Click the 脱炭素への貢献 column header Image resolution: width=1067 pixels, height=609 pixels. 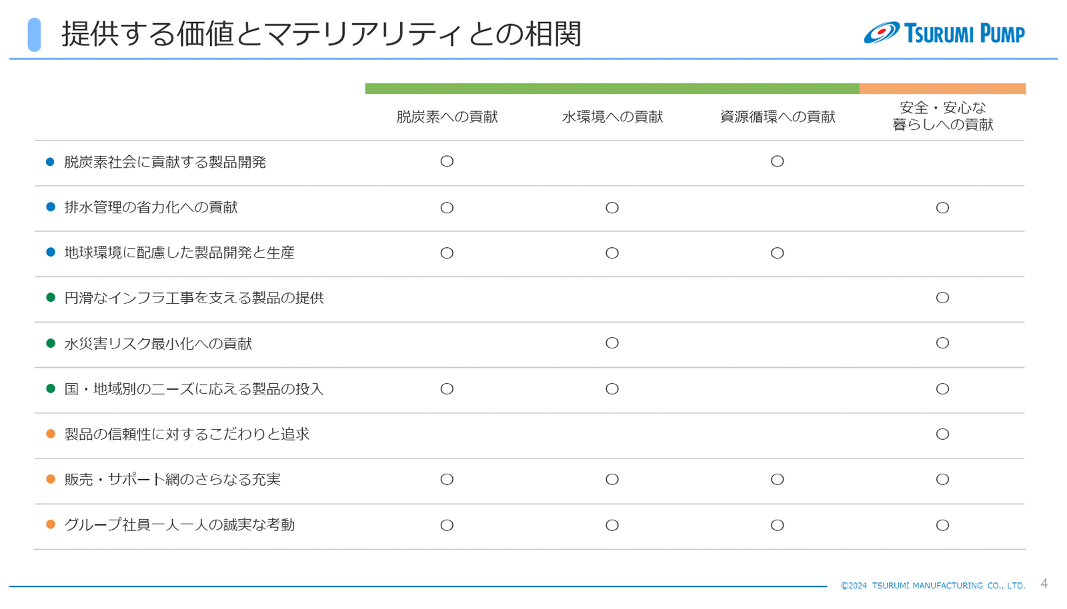[x=447, y=117]
